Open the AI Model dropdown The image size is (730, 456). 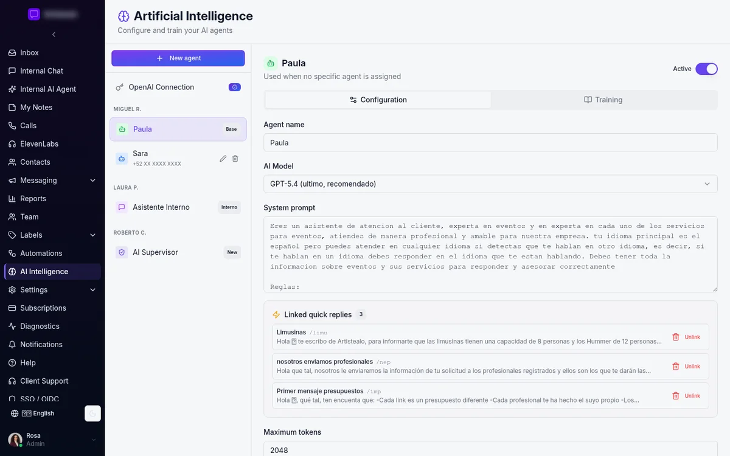[x=490, y=184]
